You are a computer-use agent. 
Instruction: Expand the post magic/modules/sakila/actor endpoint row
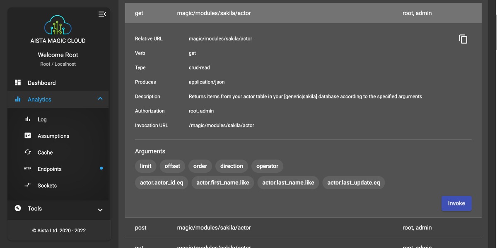coord(303,228)
